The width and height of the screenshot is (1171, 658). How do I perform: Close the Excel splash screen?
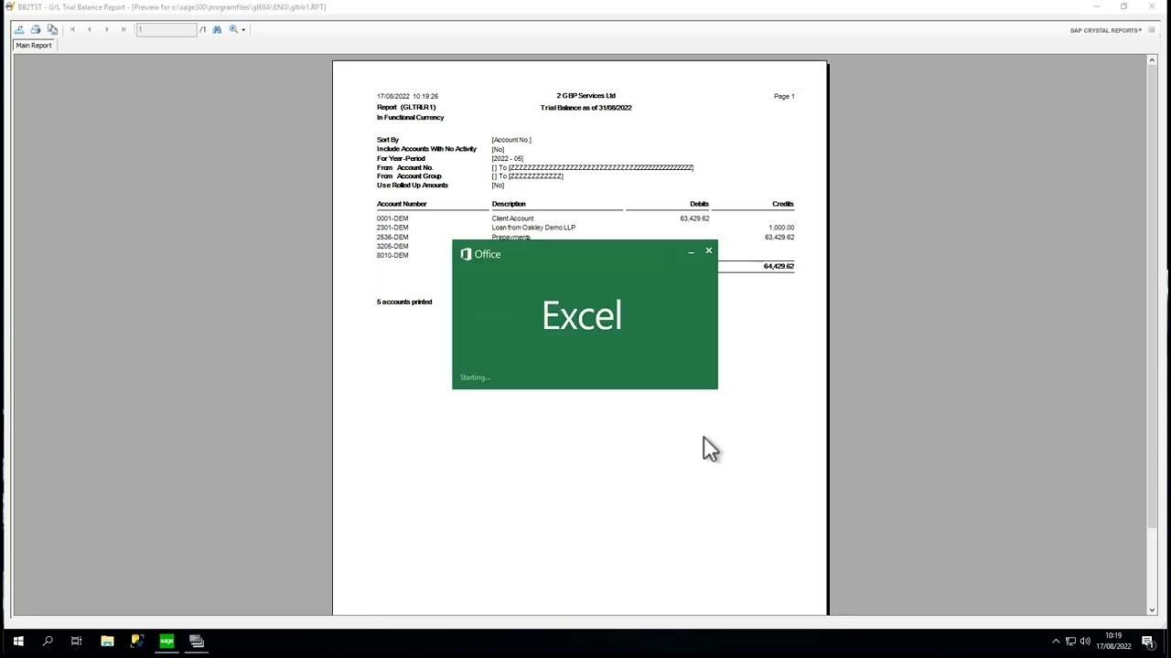tap(708, 250)
